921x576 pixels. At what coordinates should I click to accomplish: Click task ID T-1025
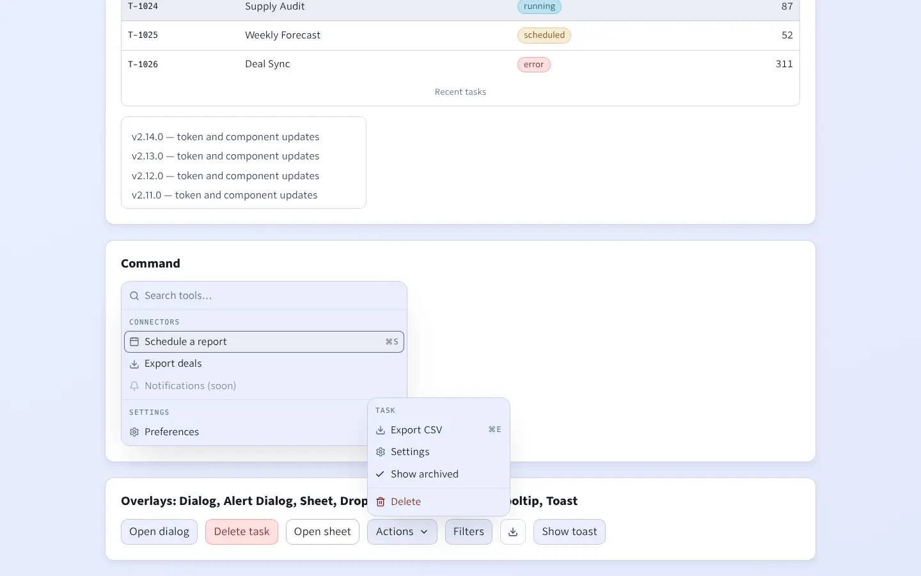point(143,35)
